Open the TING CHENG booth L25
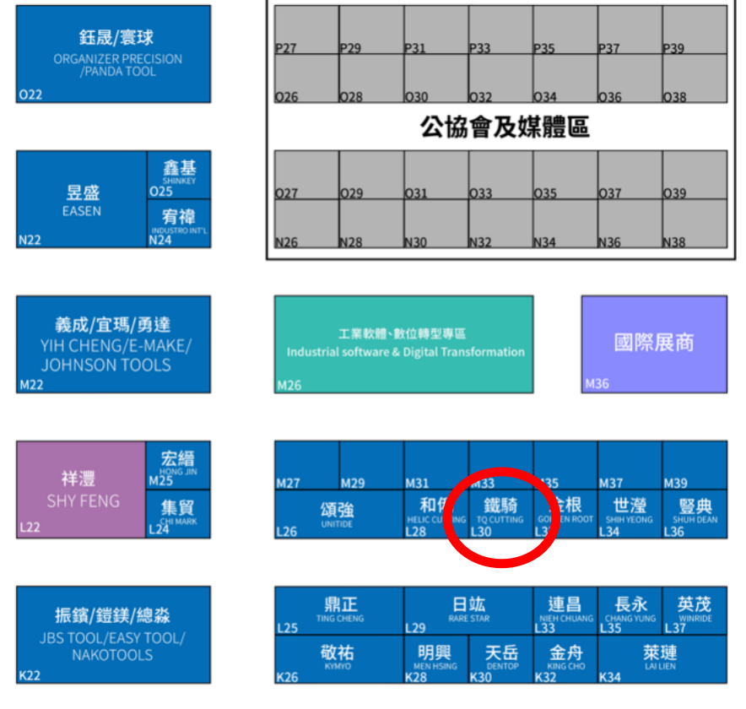Viewport: 746px width, 709px height. point(339,611)
